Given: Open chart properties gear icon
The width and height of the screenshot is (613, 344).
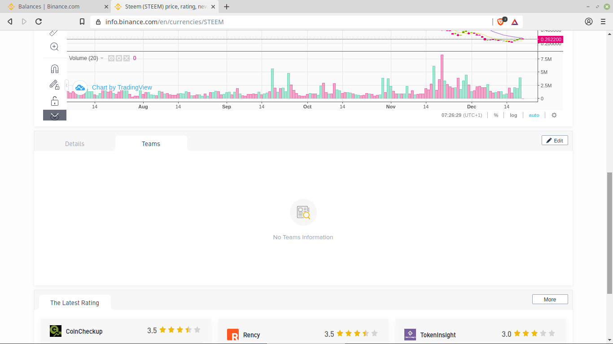Looking at the screenshot, I should pyautogui.click(x=554, y=115).
